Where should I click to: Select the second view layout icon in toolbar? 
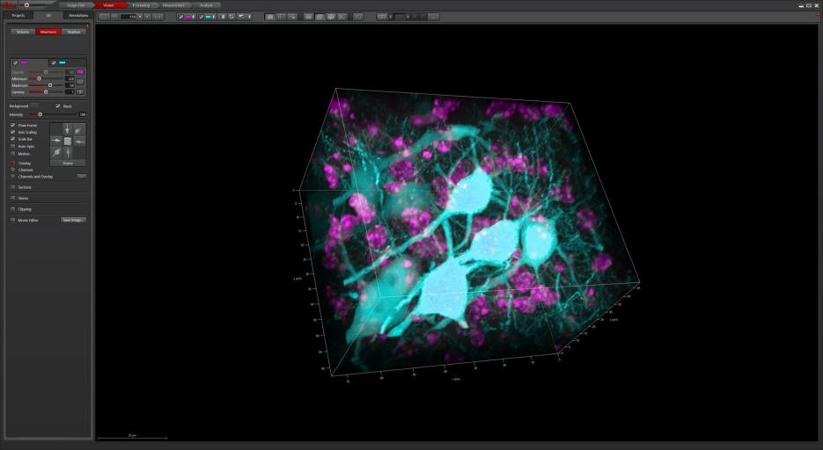(281, 17)
